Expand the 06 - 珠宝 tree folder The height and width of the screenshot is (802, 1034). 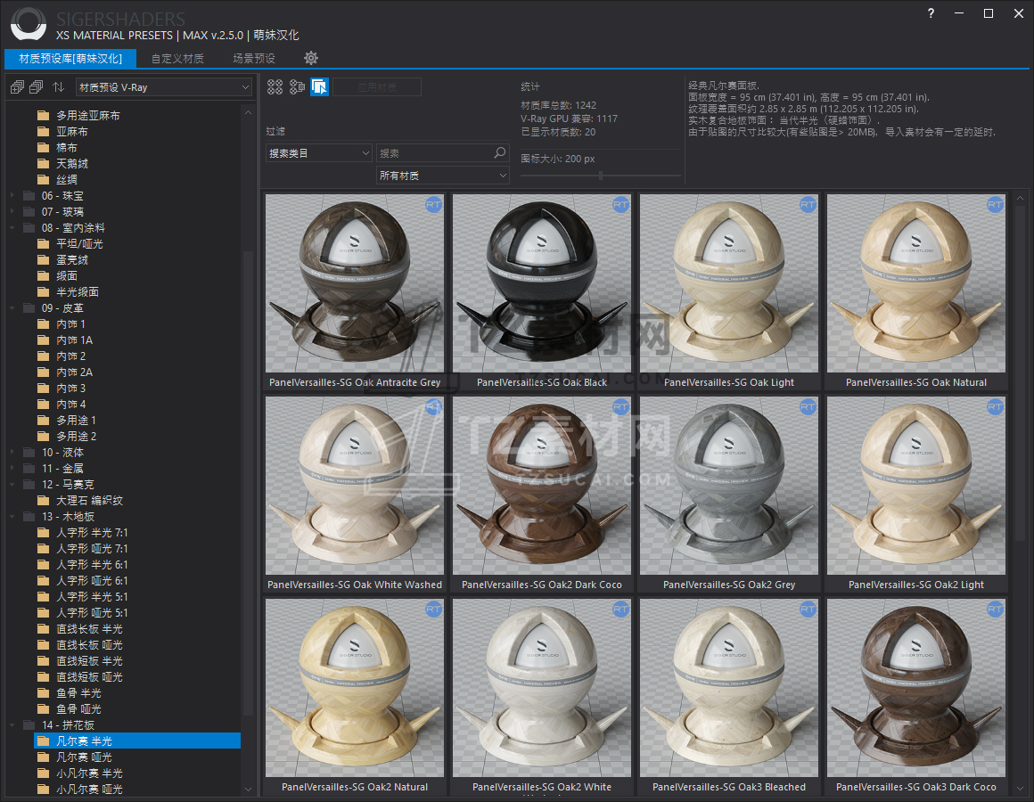12,195
